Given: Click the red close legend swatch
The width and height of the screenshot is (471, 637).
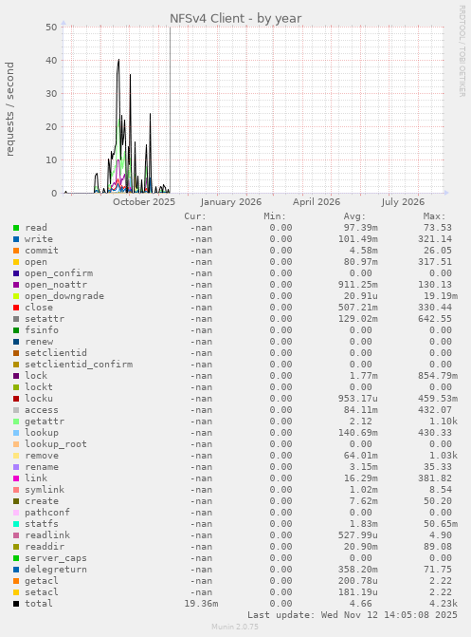Looking at the screenshot, I should (16, 308).
